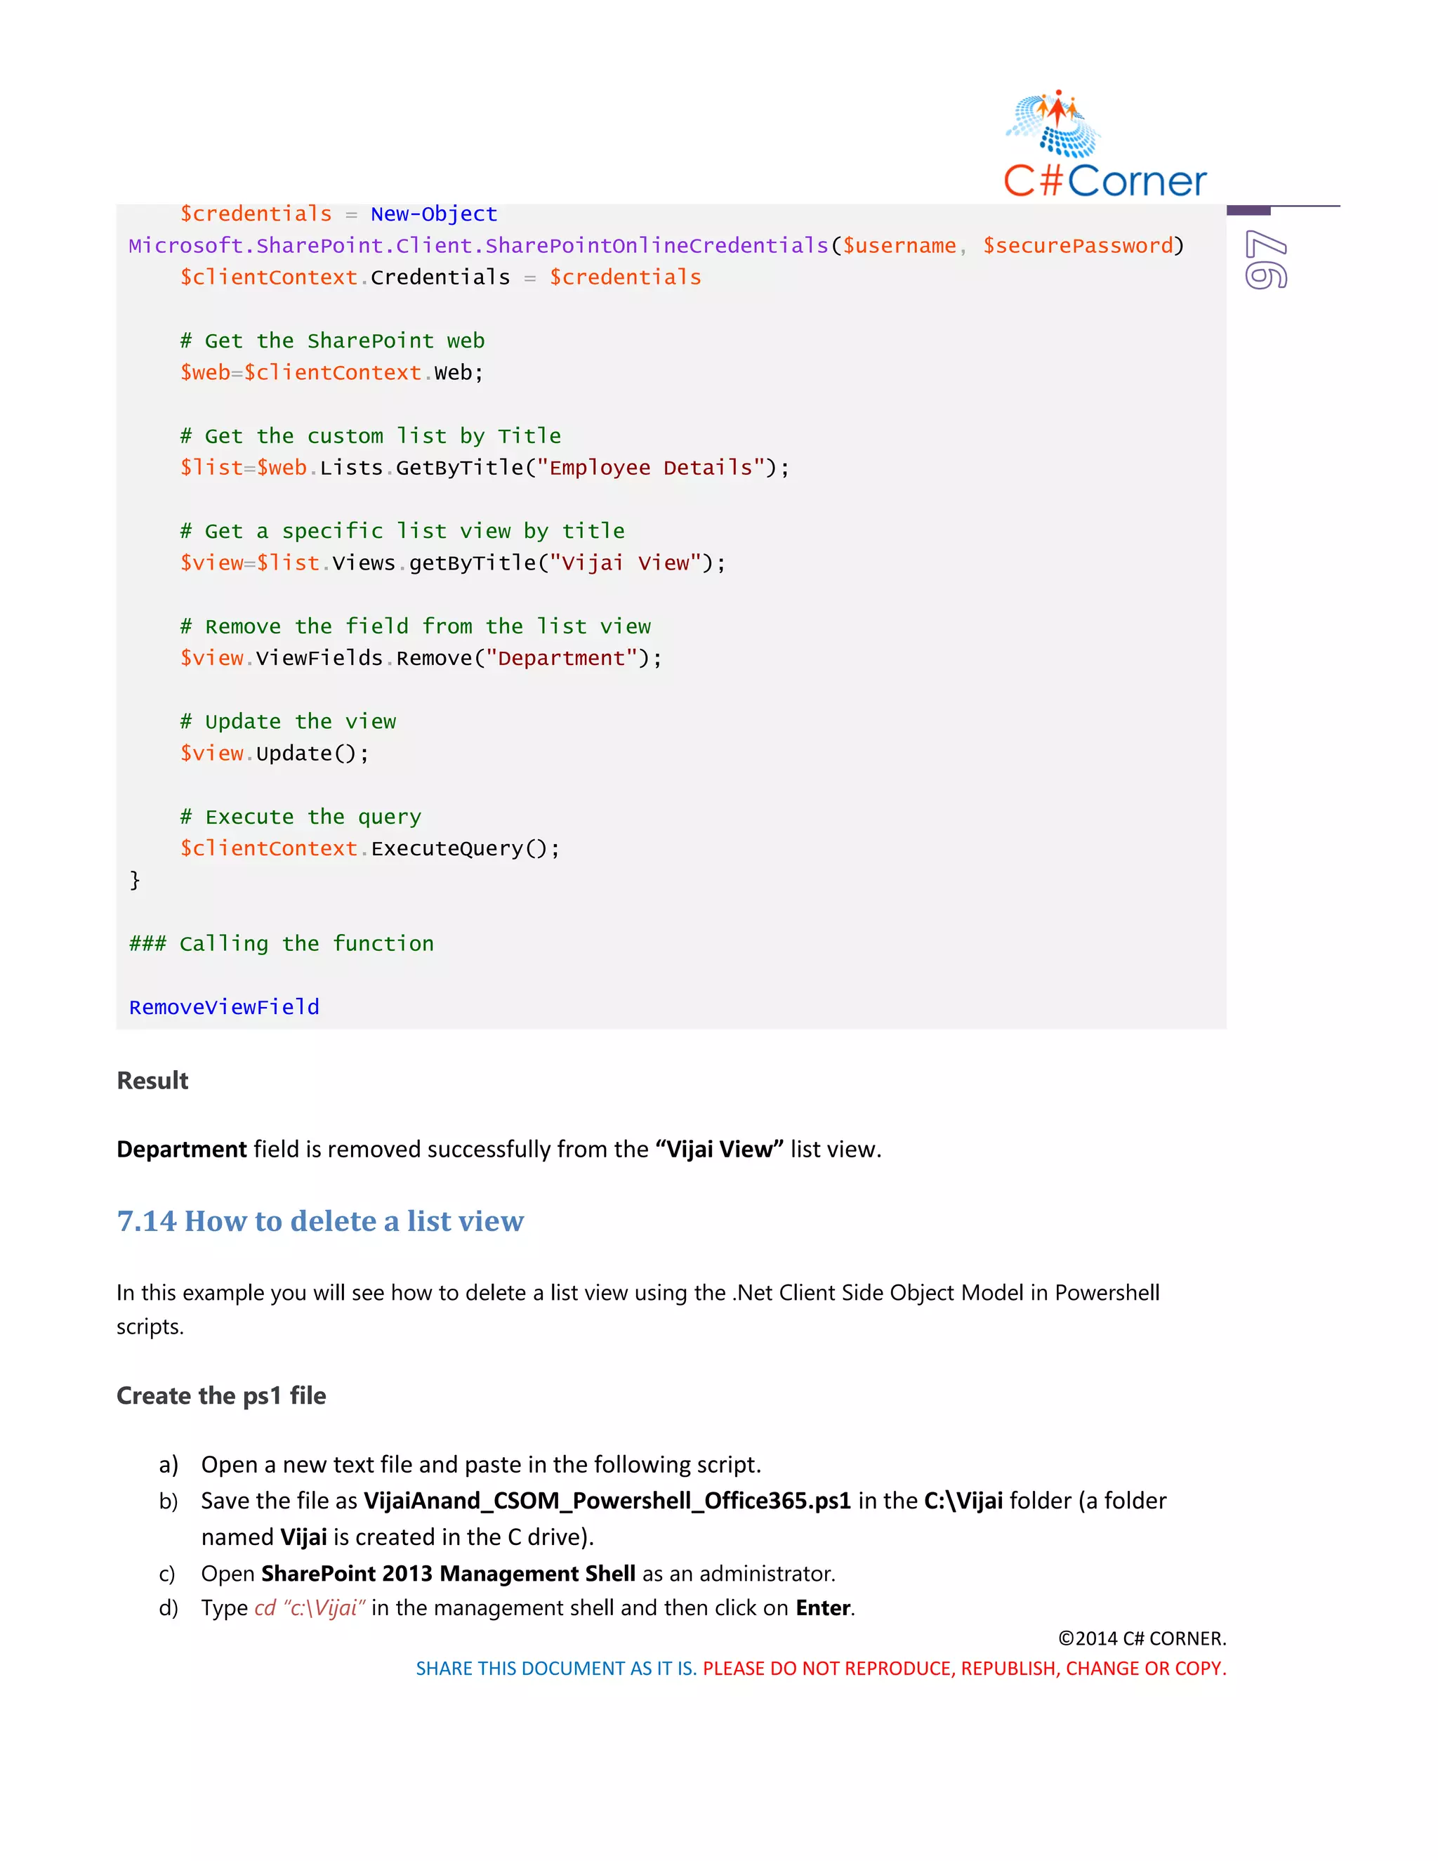Click step a) 'Open a new text file'
The width and height of the screenshot is (1438, 1861).
(x=481, y=1465)
